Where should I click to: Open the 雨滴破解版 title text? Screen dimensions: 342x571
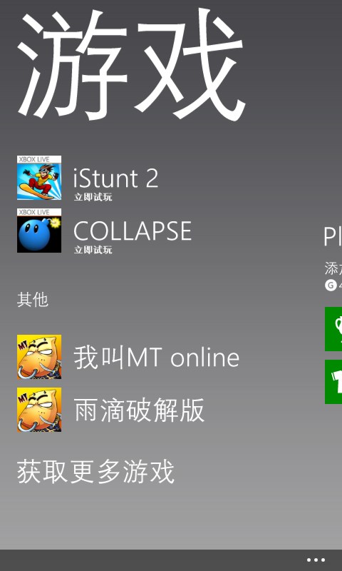click(139, 410)
